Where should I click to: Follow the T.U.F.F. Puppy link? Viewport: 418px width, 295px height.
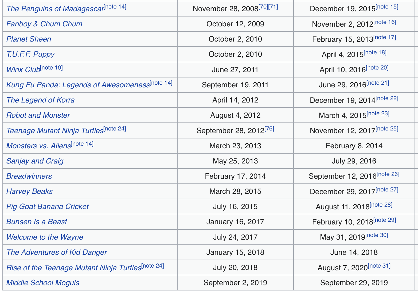tap(30, 54)
